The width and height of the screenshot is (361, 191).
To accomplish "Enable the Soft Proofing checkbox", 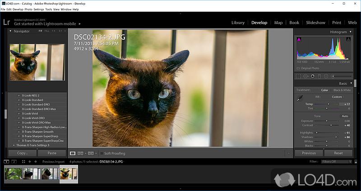I will click(102, 154).
